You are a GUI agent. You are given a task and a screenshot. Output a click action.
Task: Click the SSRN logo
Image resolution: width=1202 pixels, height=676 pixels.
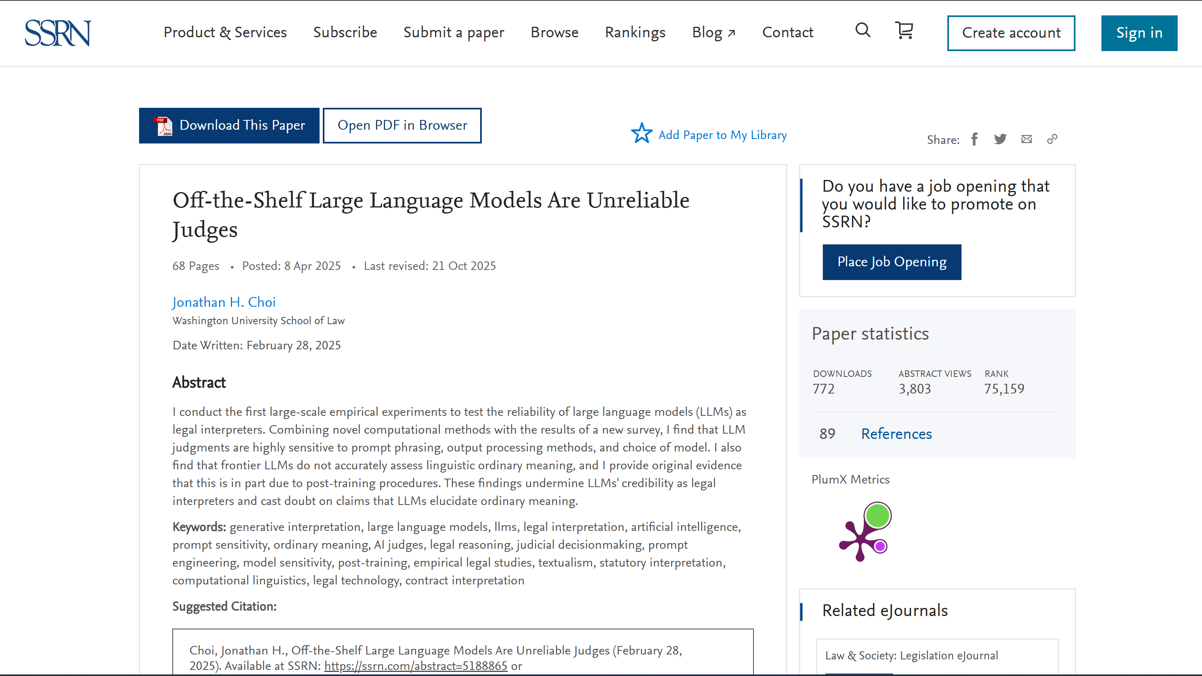(x=57, y=33)
